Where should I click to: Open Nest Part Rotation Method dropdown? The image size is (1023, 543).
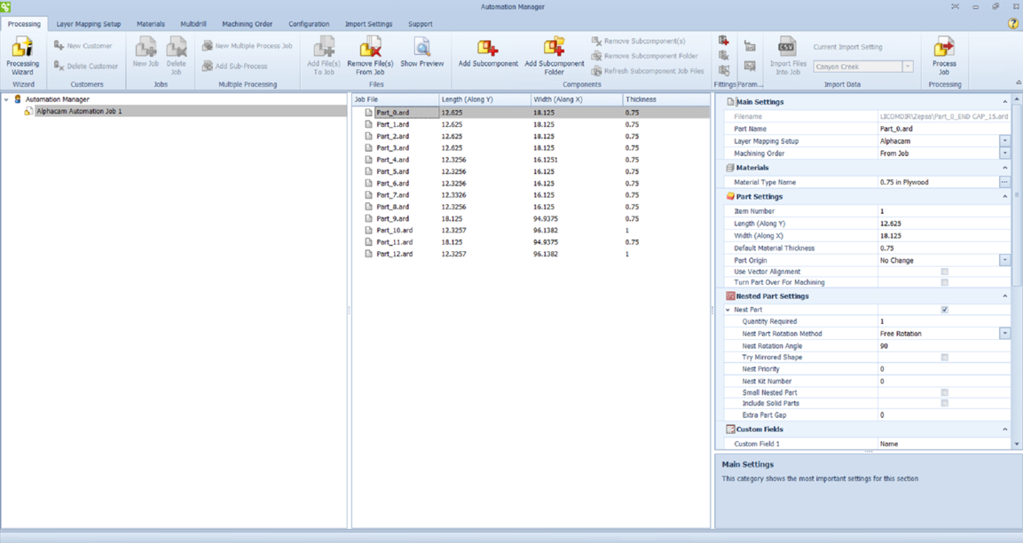coord(1004,334)
